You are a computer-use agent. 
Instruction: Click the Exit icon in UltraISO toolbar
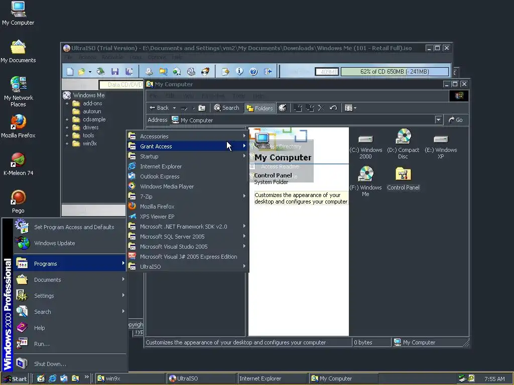click(268, 71)
